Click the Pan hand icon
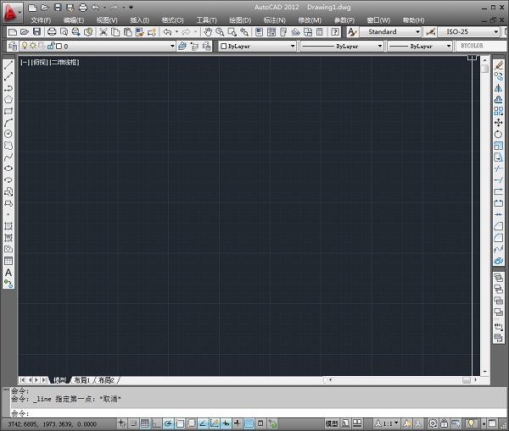509x431 pixels. tap(208, 32)
